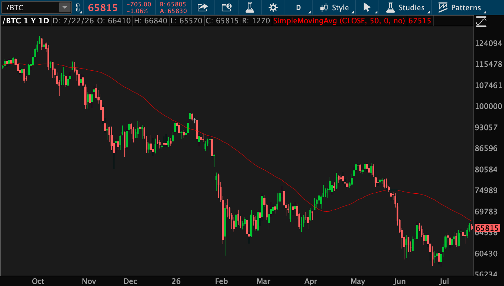Click the May label on the time axis
The image size is (504, 286).
[358, 281]
